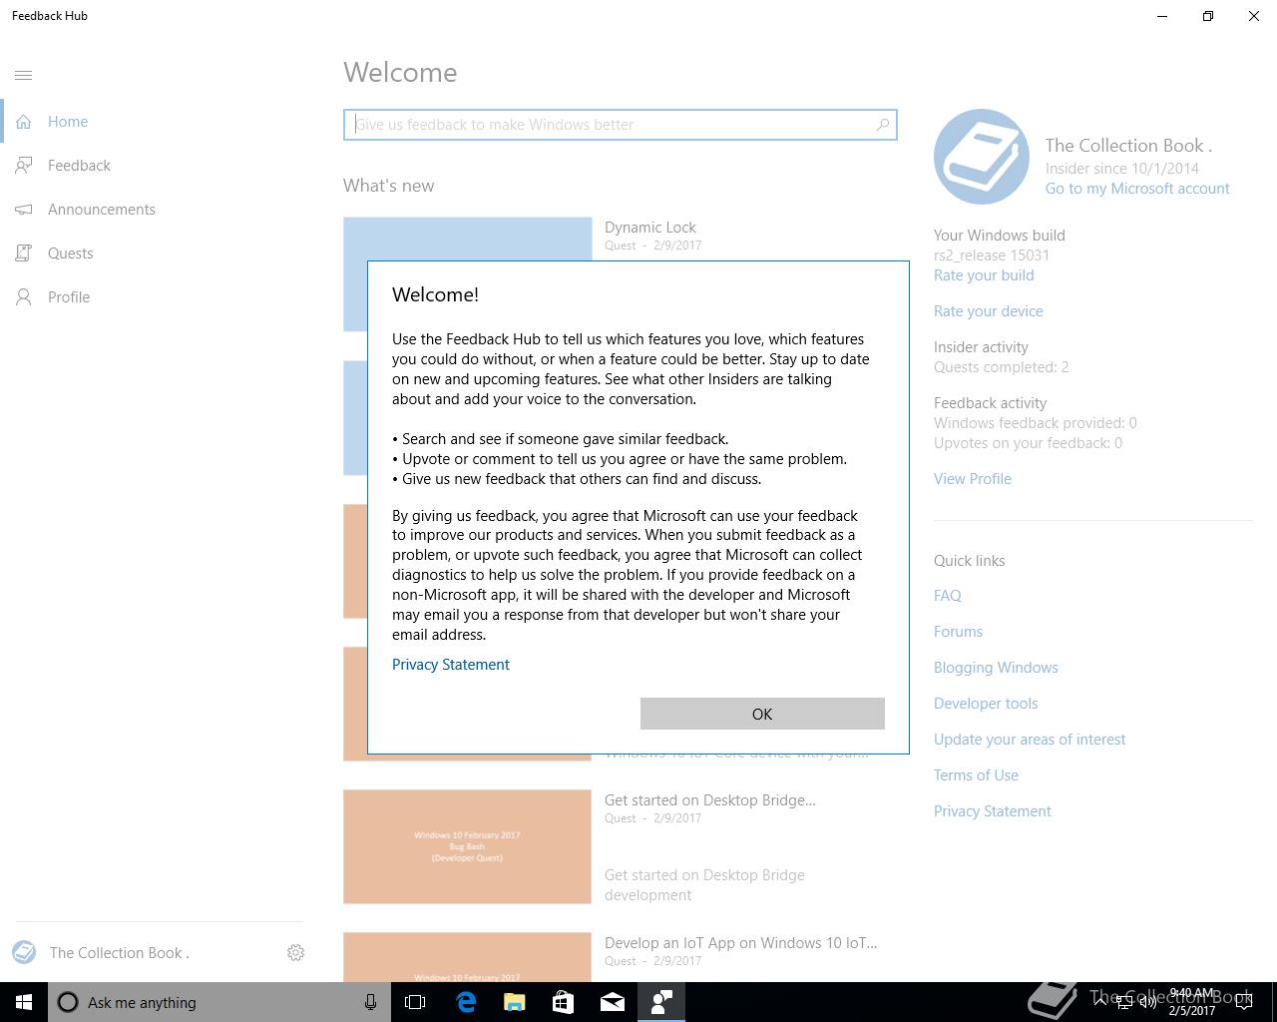Click the Profile person icon in the sidebar
The image size is (1277, 1022).
[24, 297]
